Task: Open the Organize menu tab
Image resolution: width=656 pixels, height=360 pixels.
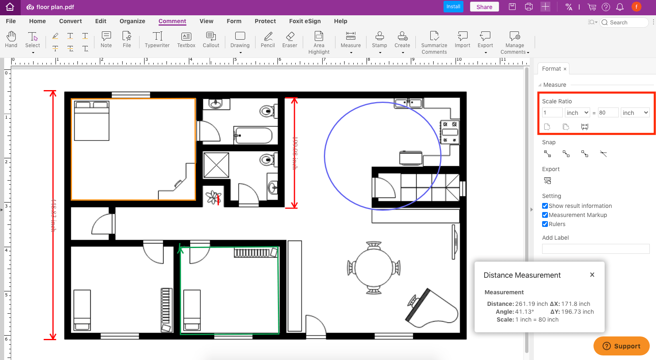Action: pyautogui.click(x=132, y=21)
